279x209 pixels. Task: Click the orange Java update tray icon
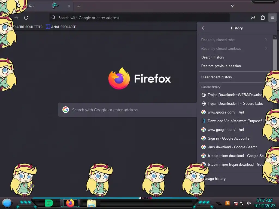point(228,203)
